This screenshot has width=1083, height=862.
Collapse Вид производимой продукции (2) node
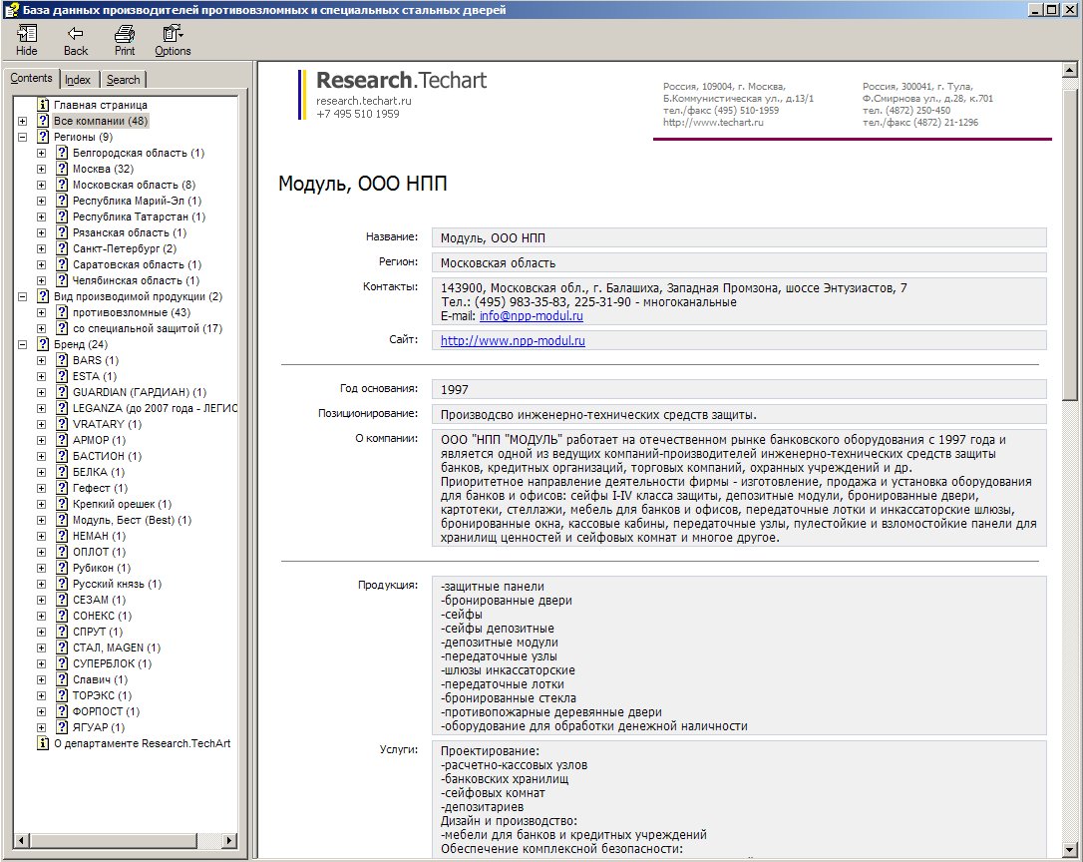22,296
